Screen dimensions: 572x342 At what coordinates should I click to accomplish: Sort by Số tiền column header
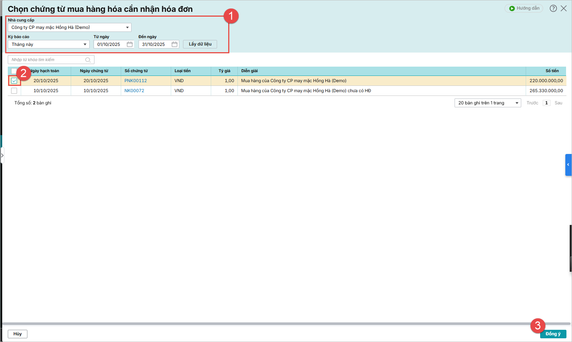[552, 71]
